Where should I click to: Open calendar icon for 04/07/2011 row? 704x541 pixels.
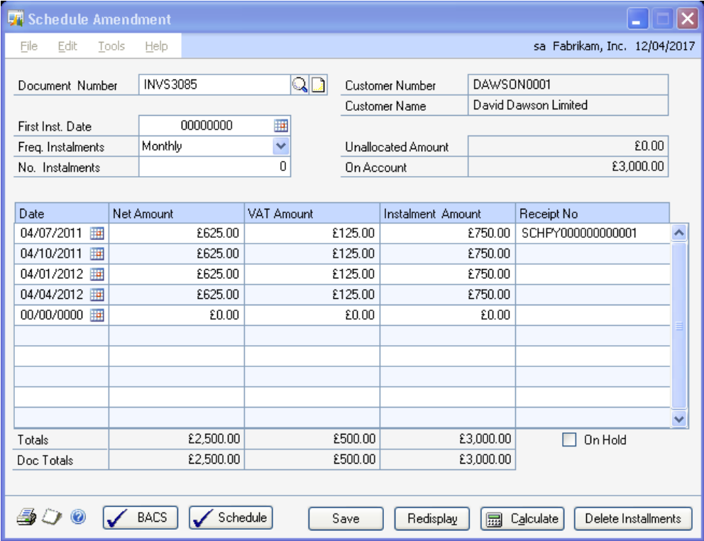pyautogui.click(x=97, y=233)
